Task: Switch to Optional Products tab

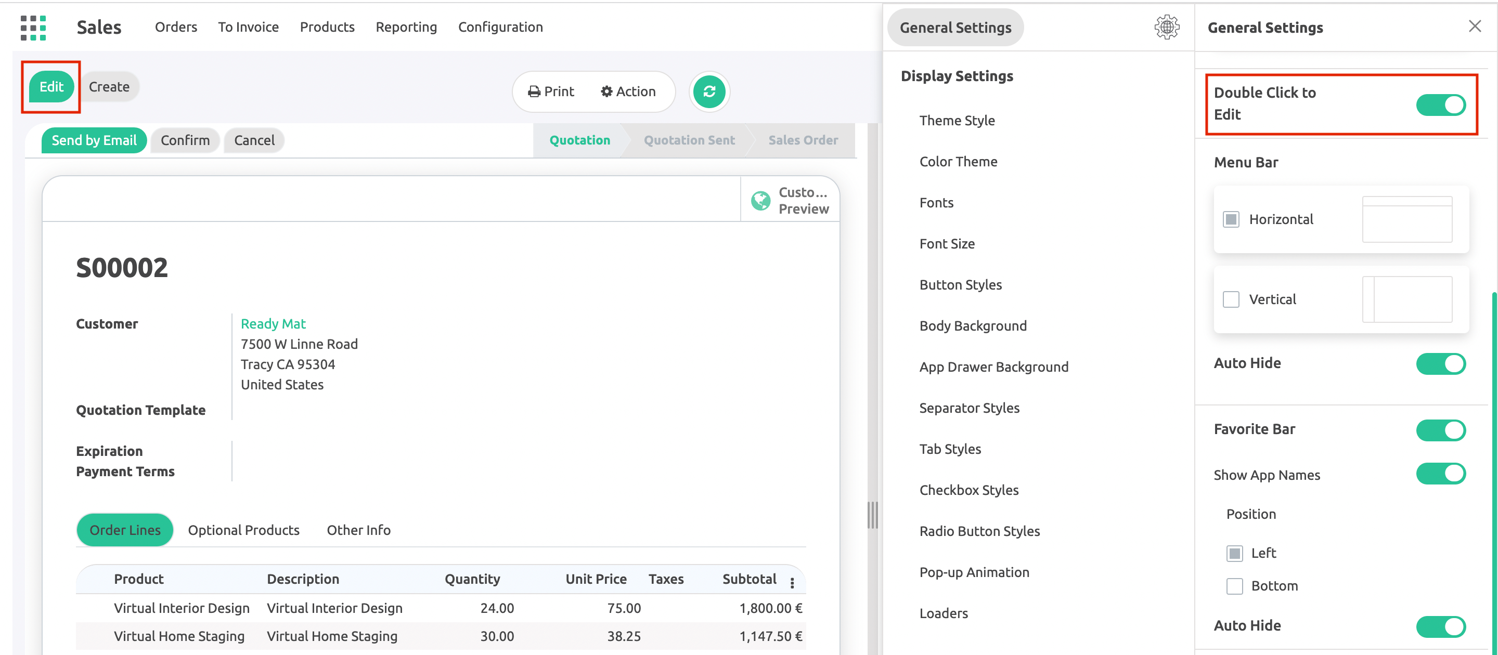Action: click(243, 530)
